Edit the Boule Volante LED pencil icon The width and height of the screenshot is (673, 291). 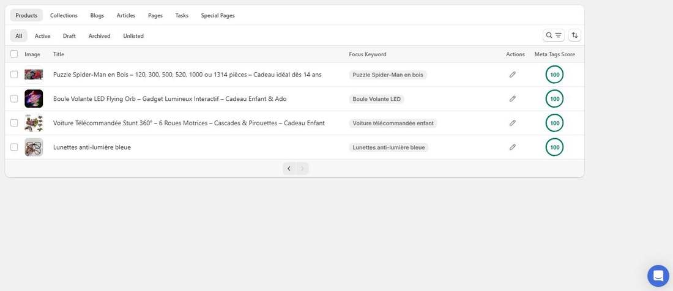tap(513, 98)
